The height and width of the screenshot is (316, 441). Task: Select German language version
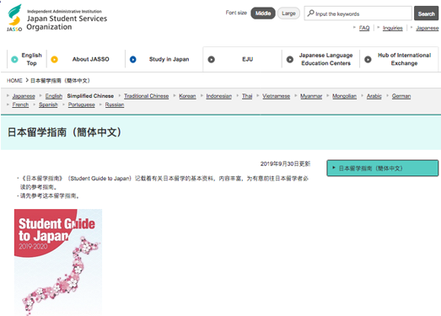click(x=401, y=96)
